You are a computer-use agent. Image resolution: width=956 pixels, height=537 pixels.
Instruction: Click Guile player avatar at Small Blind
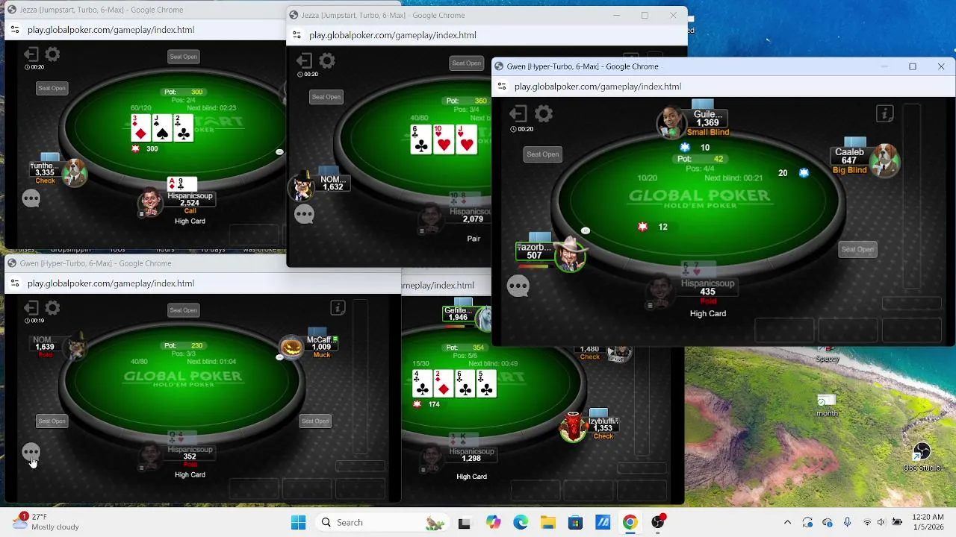coord(671,122)
